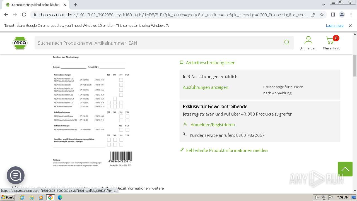Open the Anmelden account icon

pyautogui.click(x=308, y=43)
